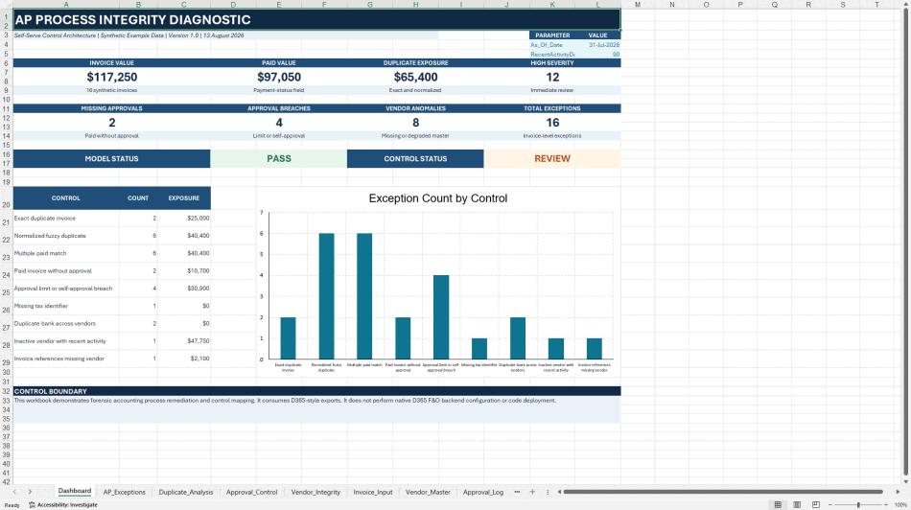Switch to Page Layout view icon
Viewport: 911px width, 510px height.
coord(797,505)
